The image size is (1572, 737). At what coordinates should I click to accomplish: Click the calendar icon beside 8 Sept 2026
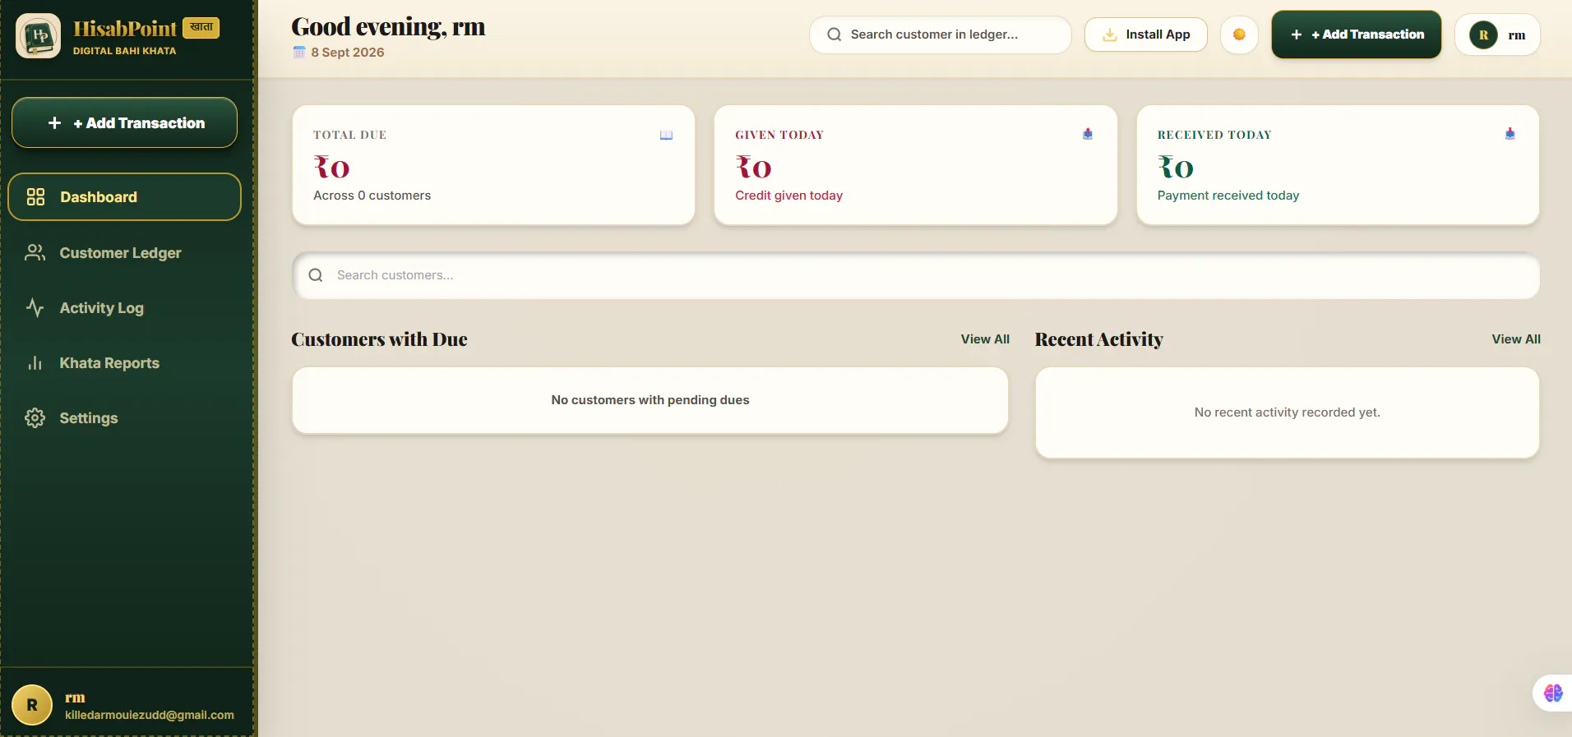point(299,52)
